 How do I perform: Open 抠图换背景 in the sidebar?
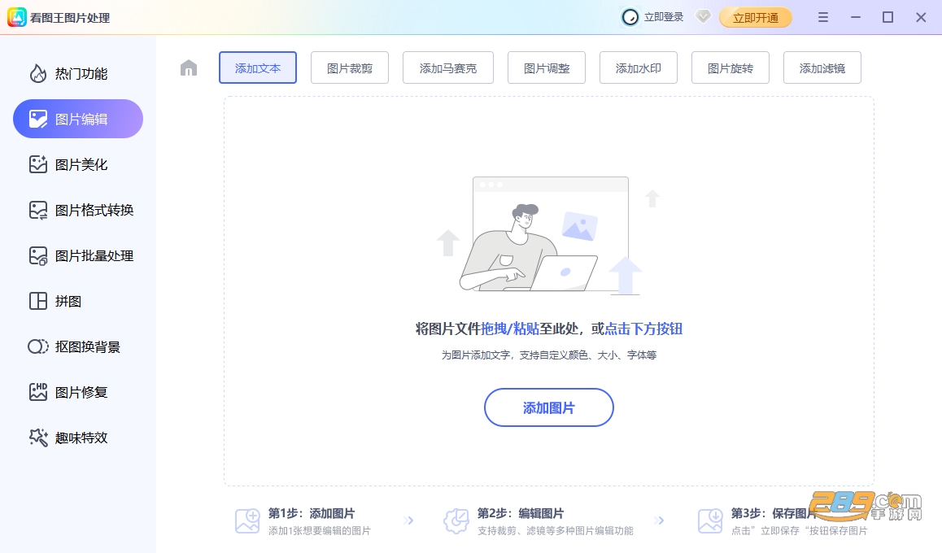(x=78, y=346)
